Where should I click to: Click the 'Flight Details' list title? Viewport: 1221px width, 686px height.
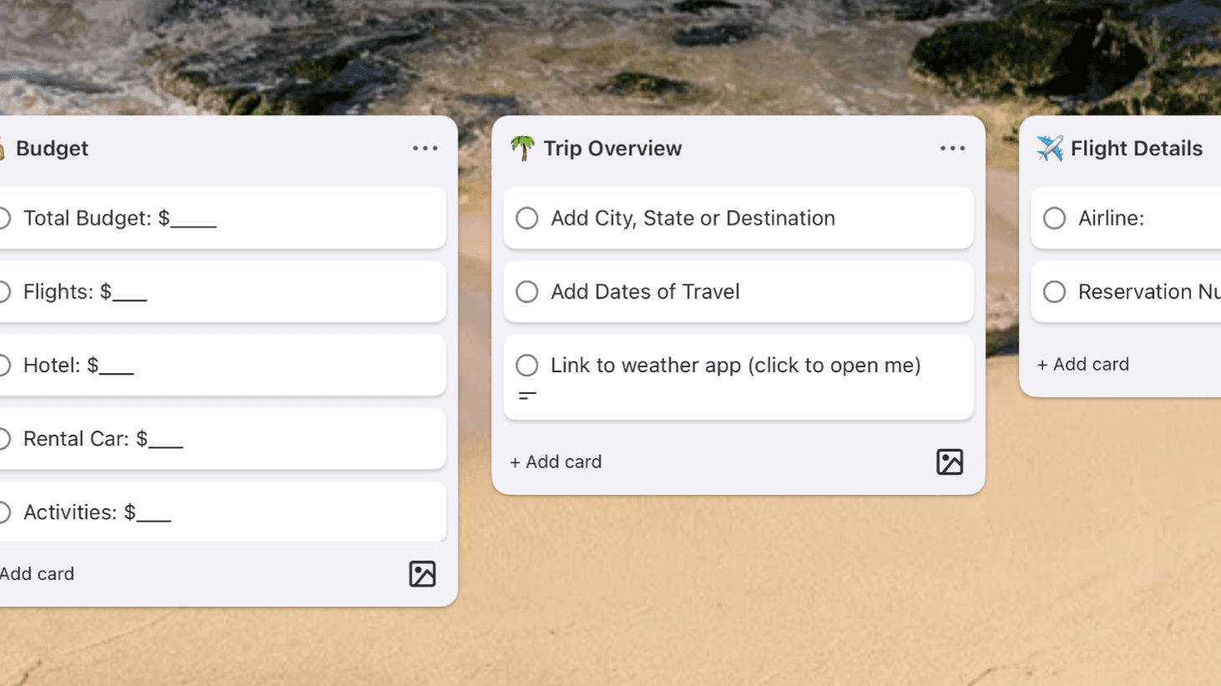click(x=1137, y=149)
